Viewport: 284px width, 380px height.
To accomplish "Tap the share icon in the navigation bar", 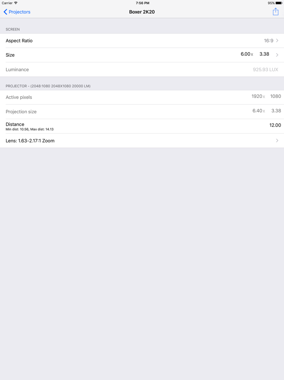I will (x=276, y=12).
